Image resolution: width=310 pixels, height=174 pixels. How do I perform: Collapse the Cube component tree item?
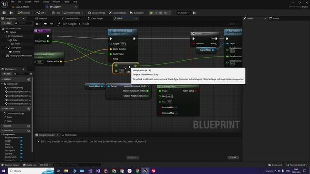(x=8, y=40)
